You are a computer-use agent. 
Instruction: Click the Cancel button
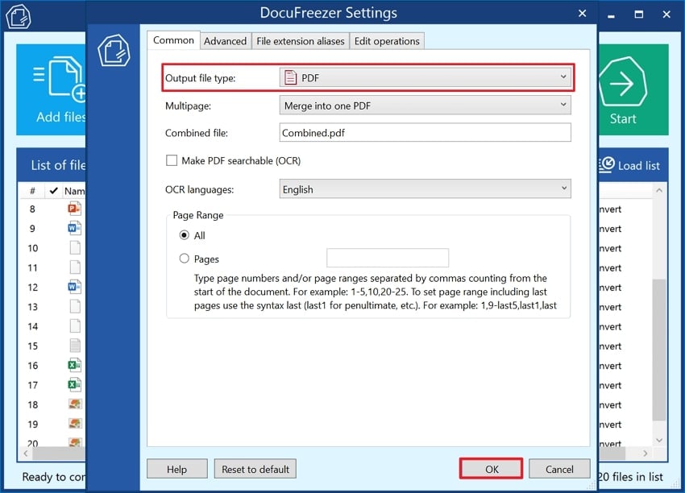pyautogui.click(x=559, y=469)
